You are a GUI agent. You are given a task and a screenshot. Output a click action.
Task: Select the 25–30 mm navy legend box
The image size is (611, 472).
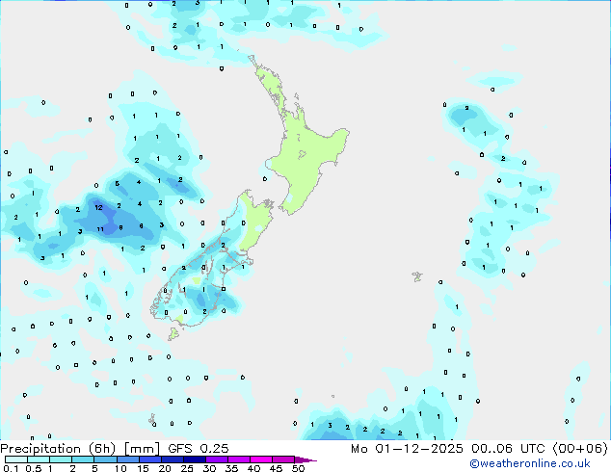[194, 459]
